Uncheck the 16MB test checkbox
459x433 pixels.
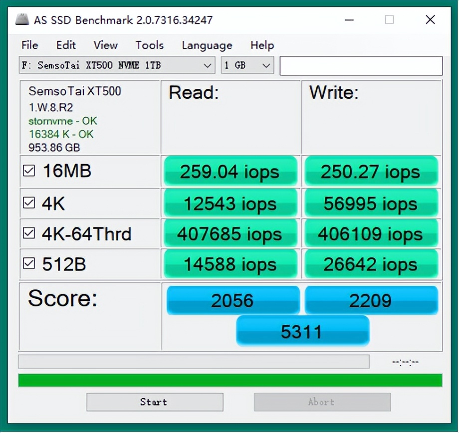29,170
